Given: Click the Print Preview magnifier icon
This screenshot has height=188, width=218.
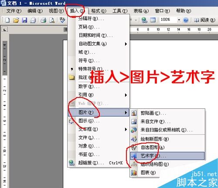Looking at the screenshot, I should tap(52, 20).
